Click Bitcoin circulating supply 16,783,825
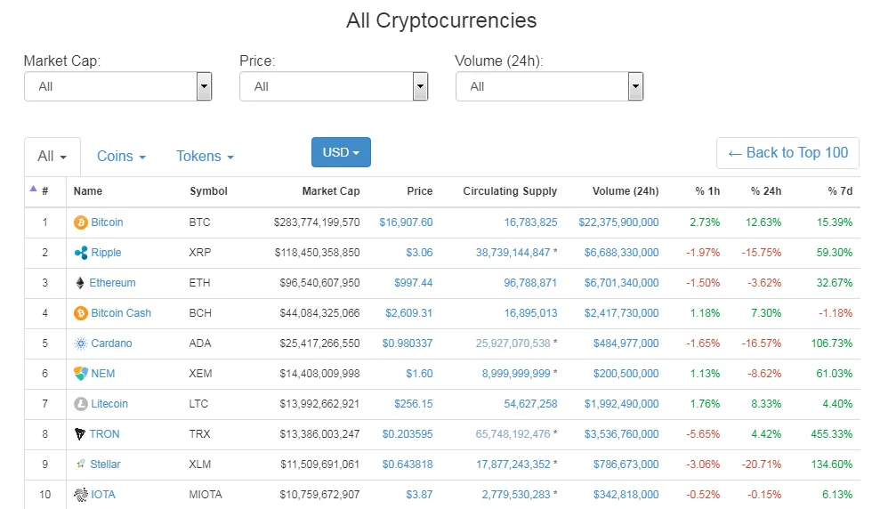The width and height of the screenshot is (880, 509). point(530,222)
